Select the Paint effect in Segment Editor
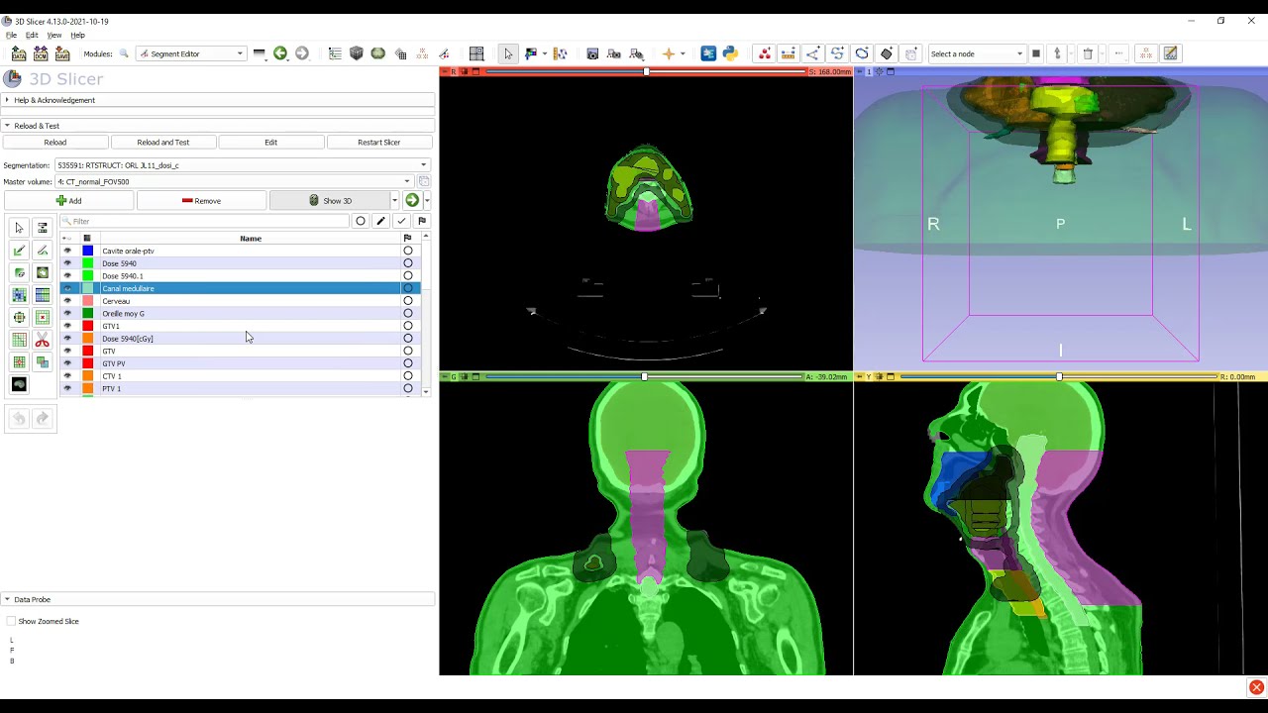 coord(19,251)
